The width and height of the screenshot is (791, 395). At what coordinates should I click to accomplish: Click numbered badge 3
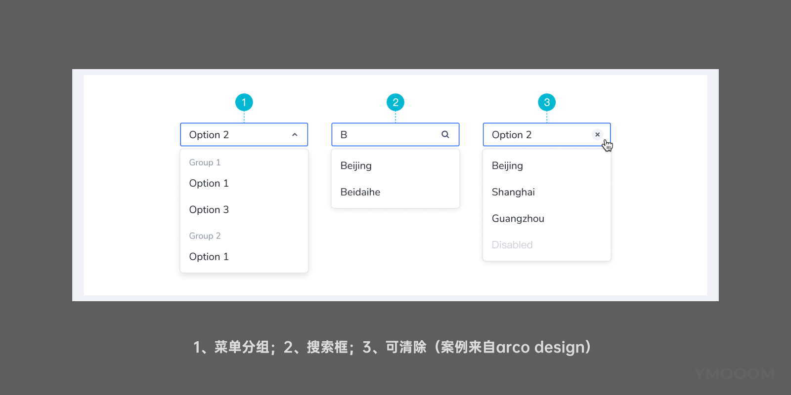(x=547, y=102)
